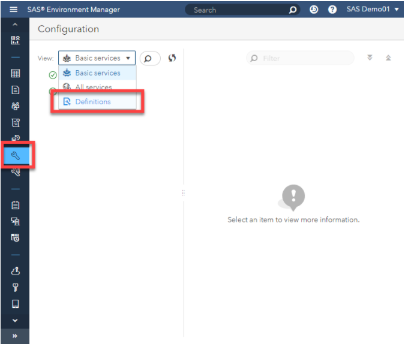Open the Users group icon in the sidebar
Viewport: 405px width, 344px height.
15,106
